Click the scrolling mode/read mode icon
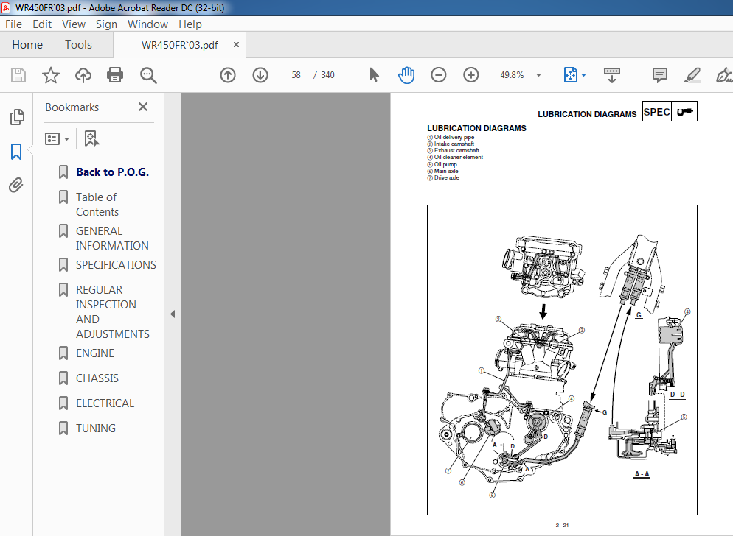 611,75
